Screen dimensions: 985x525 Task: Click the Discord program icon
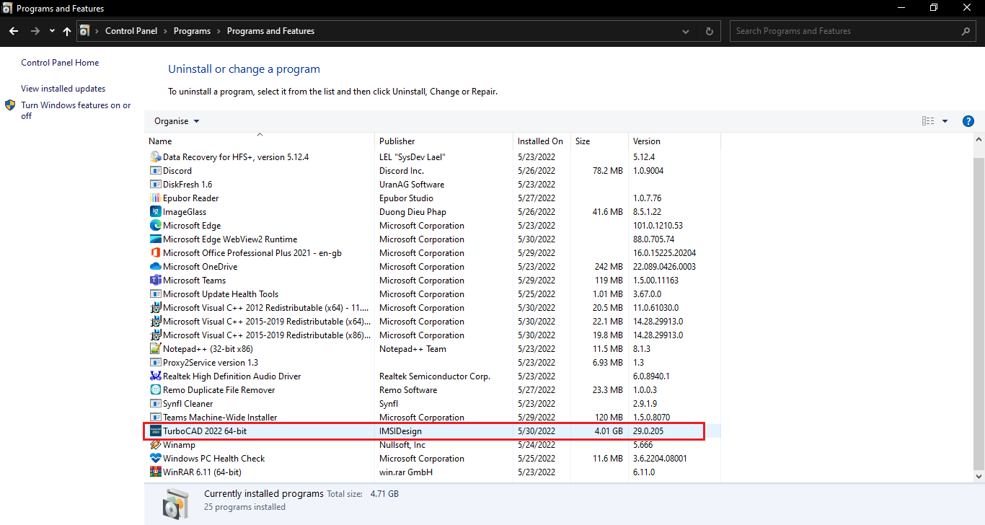[155, 171]
